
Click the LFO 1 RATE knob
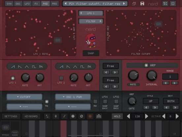tap(25, 77)
